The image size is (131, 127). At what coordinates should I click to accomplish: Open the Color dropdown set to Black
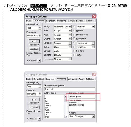[x=70, y=47]
